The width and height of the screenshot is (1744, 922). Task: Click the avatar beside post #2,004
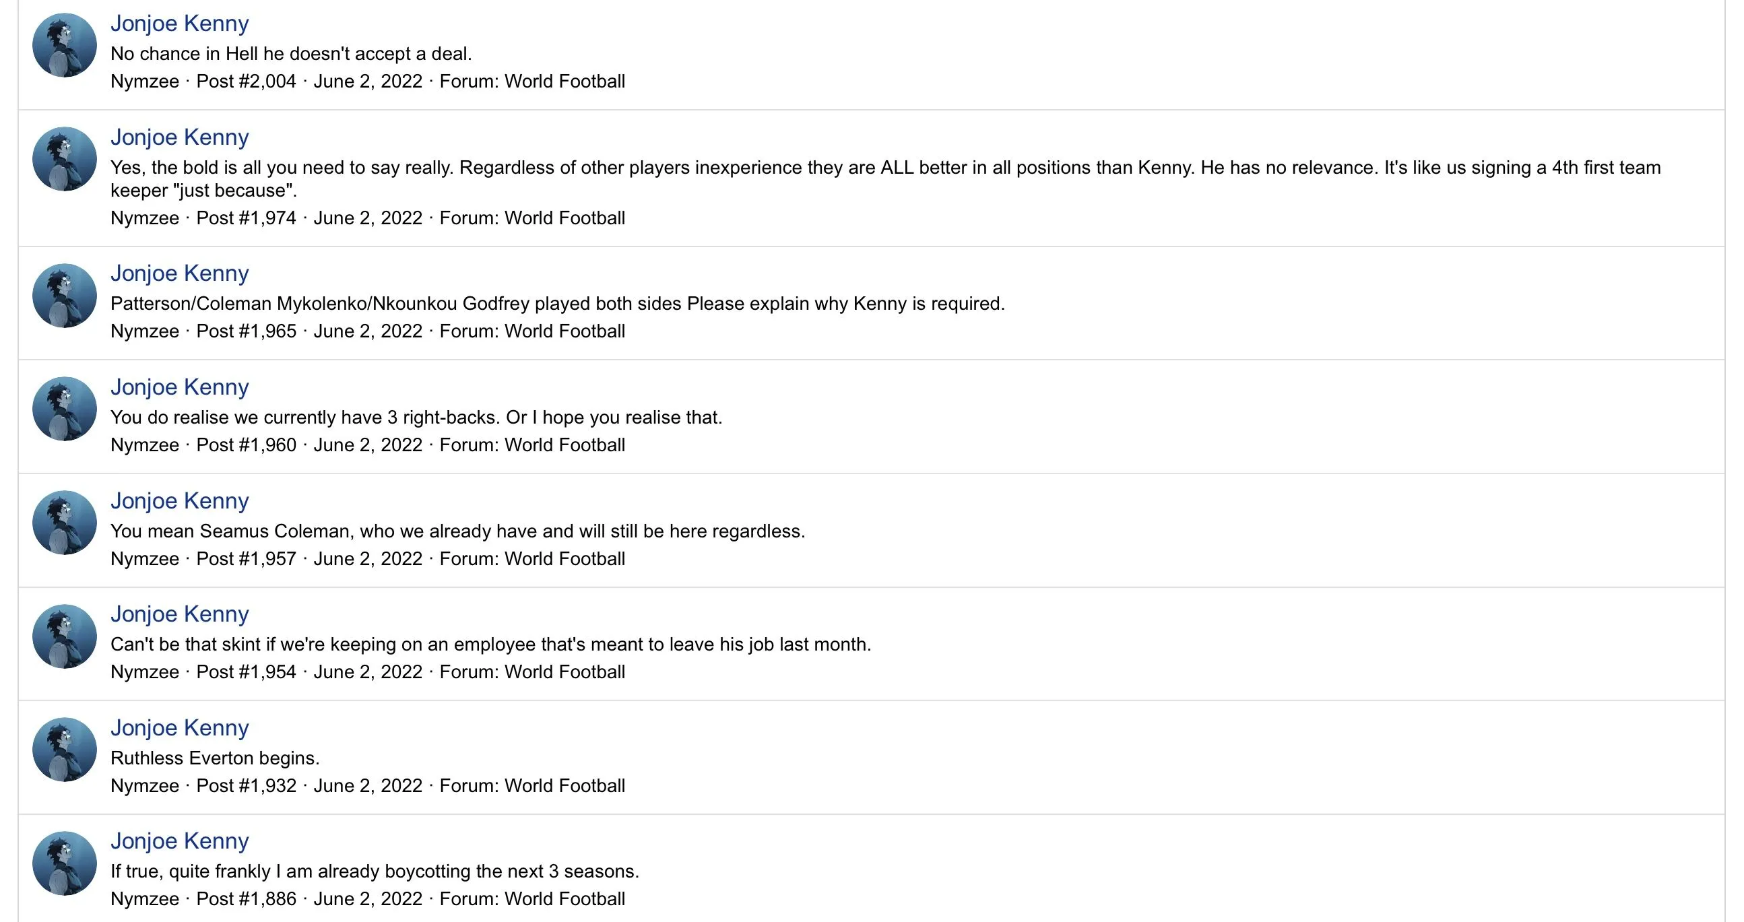[64, 45]
